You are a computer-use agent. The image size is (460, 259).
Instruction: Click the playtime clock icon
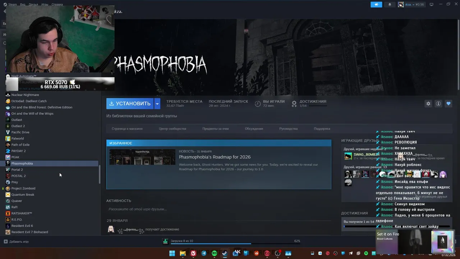point(258,104)
